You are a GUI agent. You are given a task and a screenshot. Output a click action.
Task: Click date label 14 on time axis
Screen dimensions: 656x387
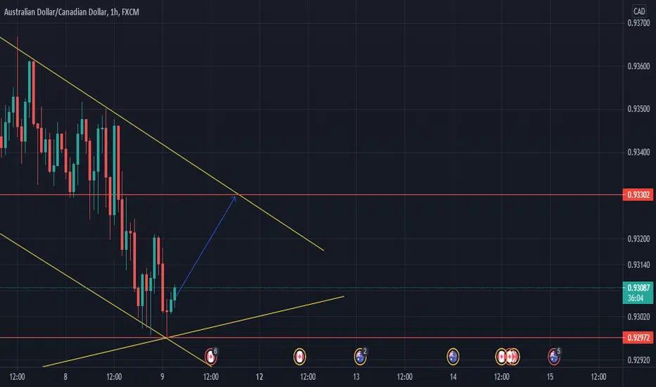453,377
